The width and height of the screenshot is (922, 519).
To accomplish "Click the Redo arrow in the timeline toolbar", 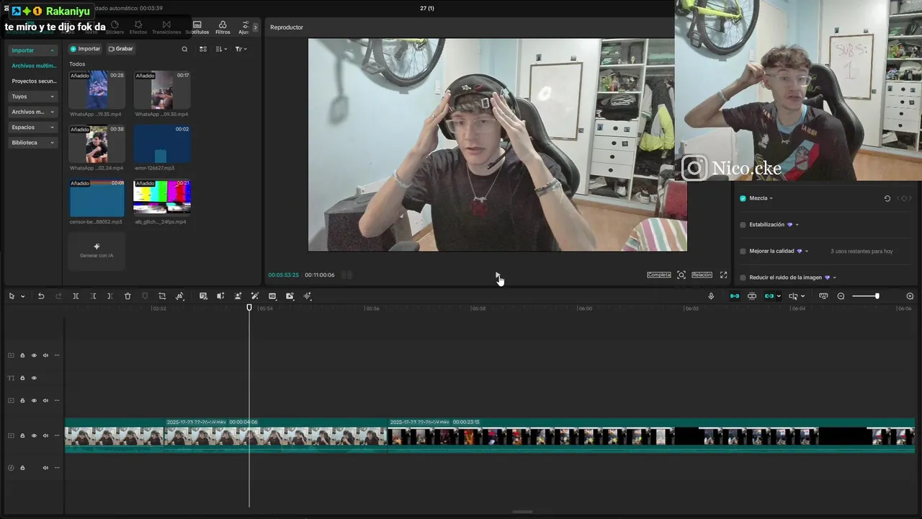I will click(58, 296).
